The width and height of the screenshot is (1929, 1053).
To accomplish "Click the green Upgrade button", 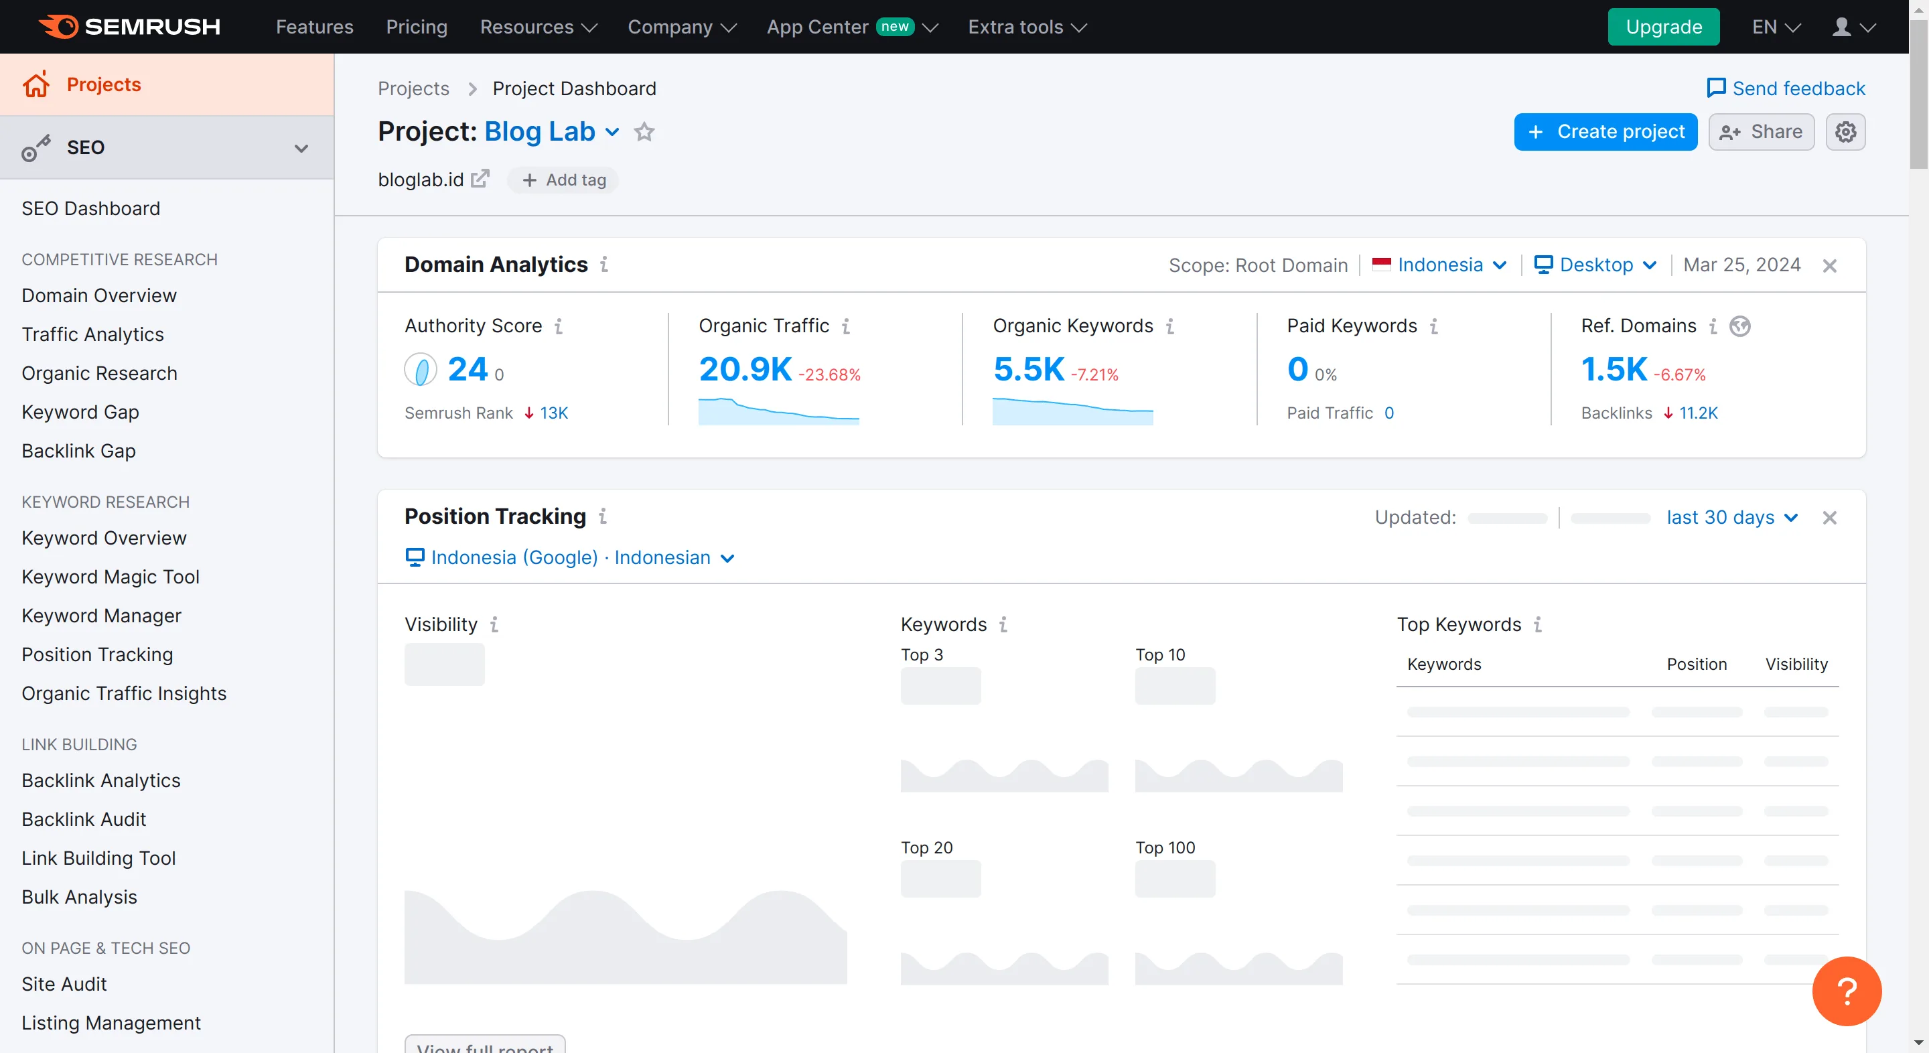I will click(x=1663, y=27).
